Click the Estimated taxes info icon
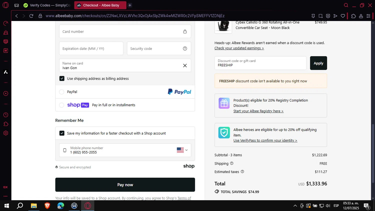The height and width of the screenshot is (211, 375). pyautogui.click(x=242, y=171)
